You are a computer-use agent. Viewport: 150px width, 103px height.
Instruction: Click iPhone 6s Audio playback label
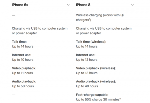[x=24, y=81]
